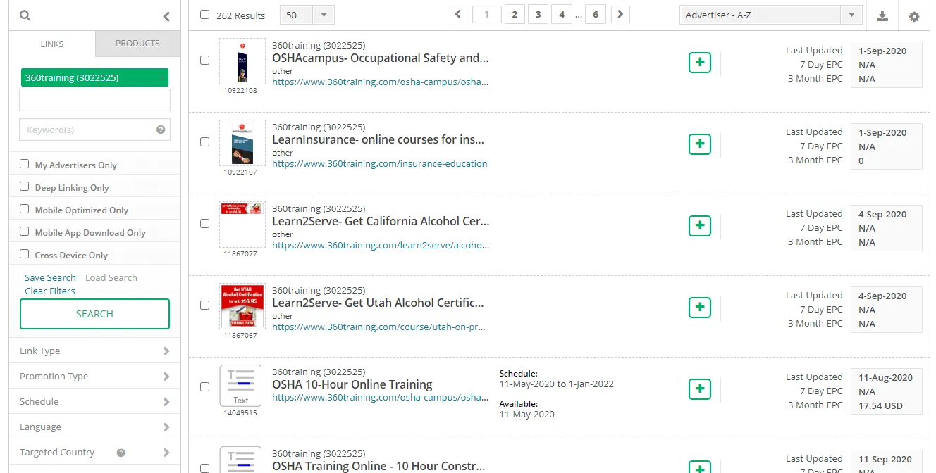The height and width of the screenshot is (473, 936).
Task: Switch to the Products tab
Action: click(x=137, y=43)
